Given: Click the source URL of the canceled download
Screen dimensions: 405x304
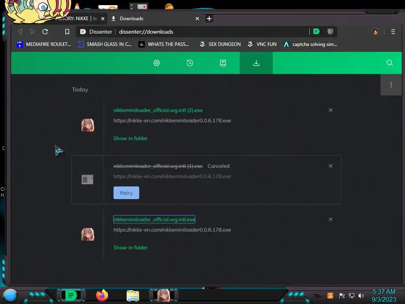Looking at the screenshot, I should (x=172, y=176).
